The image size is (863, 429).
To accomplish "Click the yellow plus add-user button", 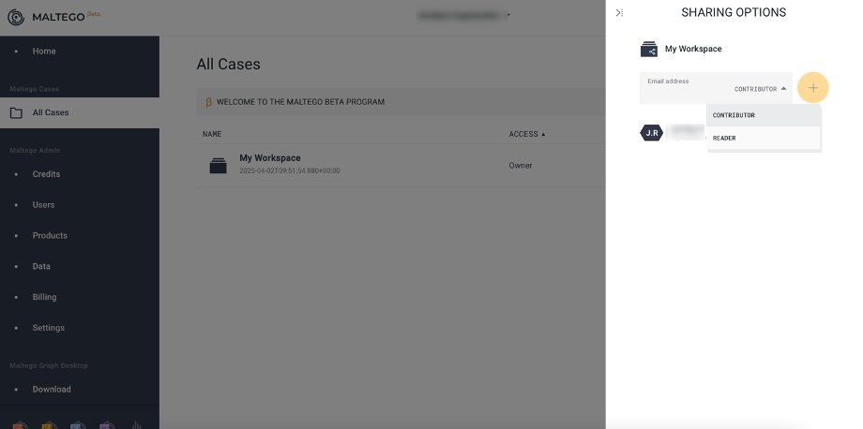I will [x=813, y=88].
